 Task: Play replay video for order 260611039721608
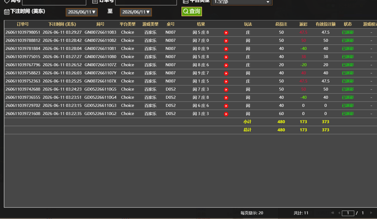point(226,114)
